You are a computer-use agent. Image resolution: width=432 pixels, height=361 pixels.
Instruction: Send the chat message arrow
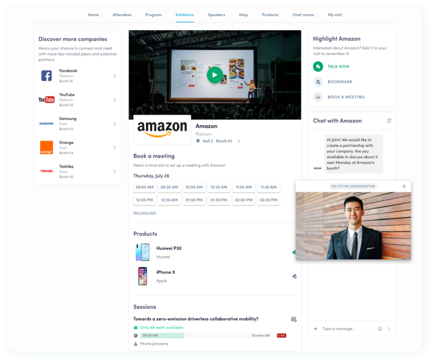pos(389,328)
